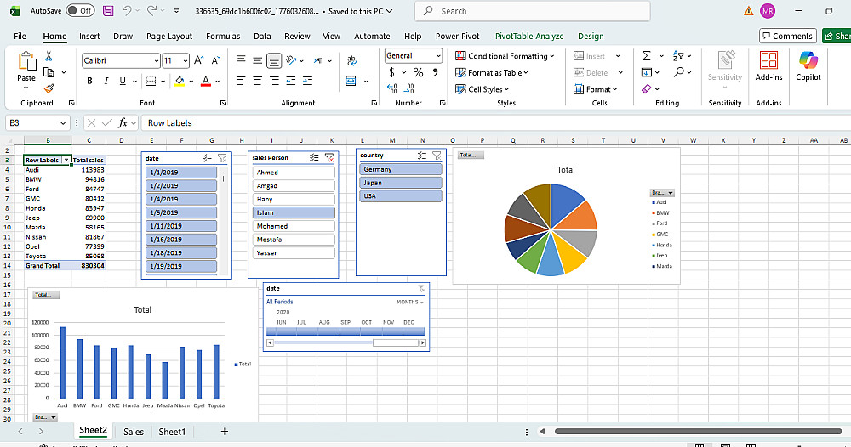Expand Format as Table menu
The height and width of the screenshot is (447, 851).
[x=491, y=72]
